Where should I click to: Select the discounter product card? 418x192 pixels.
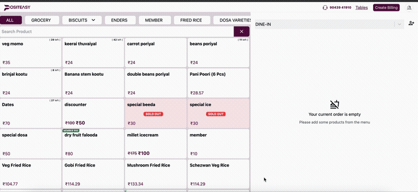94,113
